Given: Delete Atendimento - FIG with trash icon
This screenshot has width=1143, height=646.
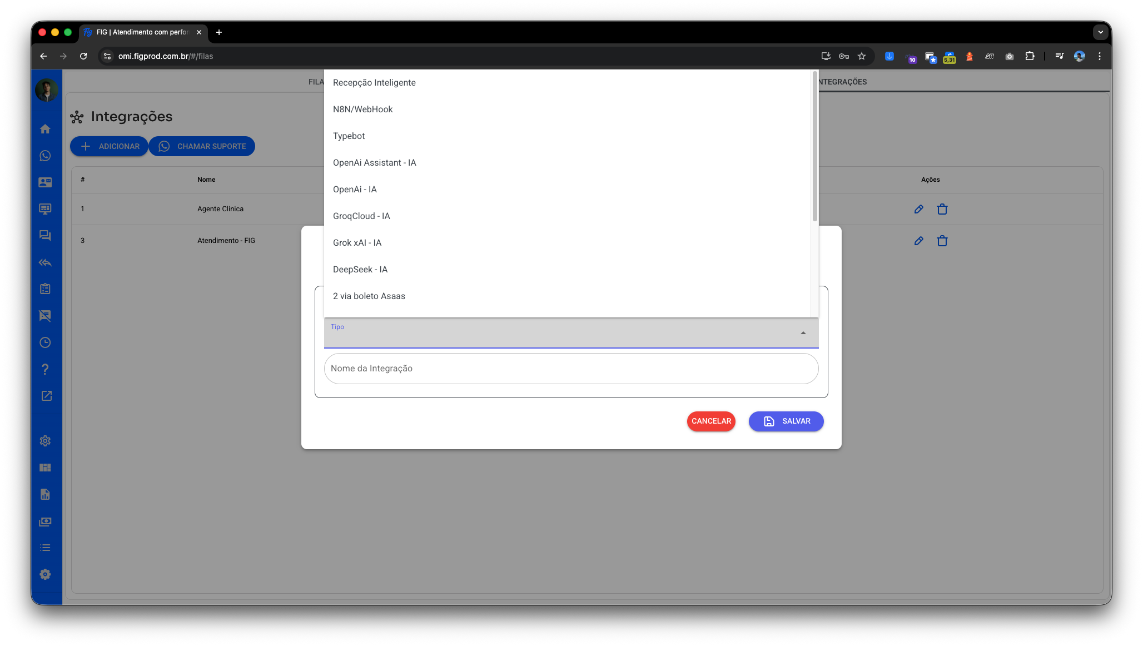Looking at the screenshot, I should point(942,241).
